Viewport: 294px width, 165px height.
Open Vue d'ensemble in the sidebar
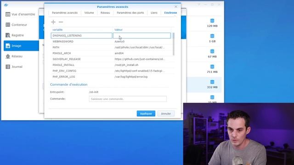23,14
